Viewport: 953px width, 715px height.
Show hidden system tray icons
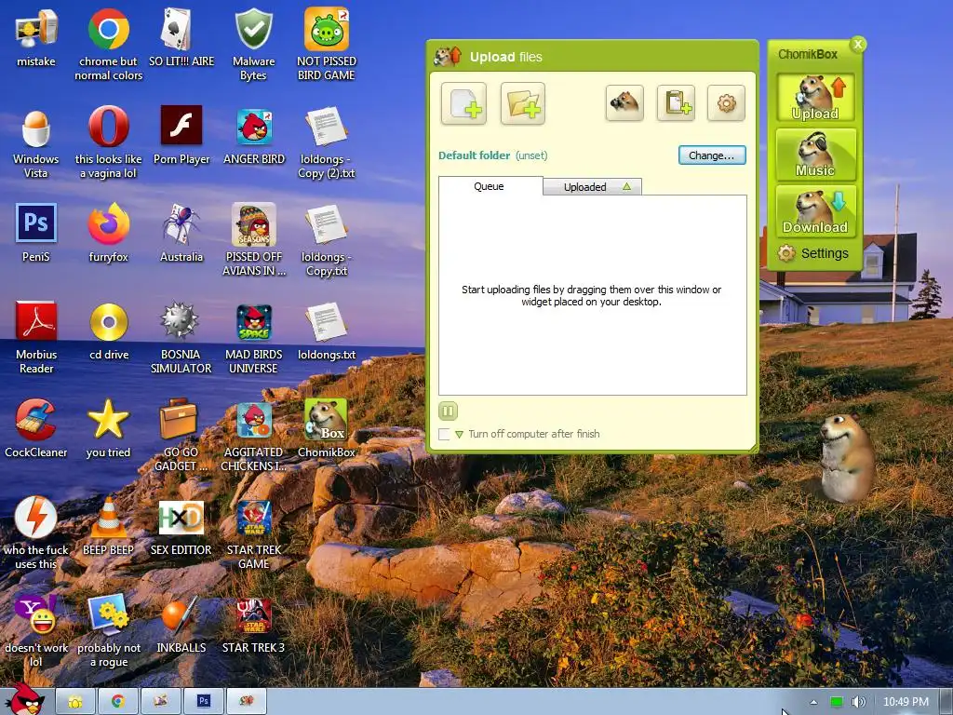(813, 702)
